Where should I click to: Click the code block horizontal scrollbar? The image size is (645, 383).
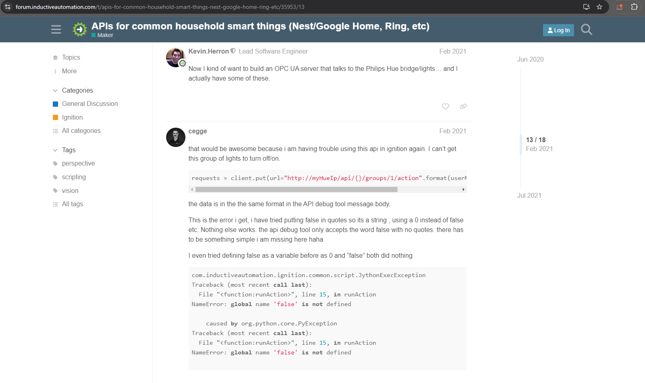click(x=296, y=189)
